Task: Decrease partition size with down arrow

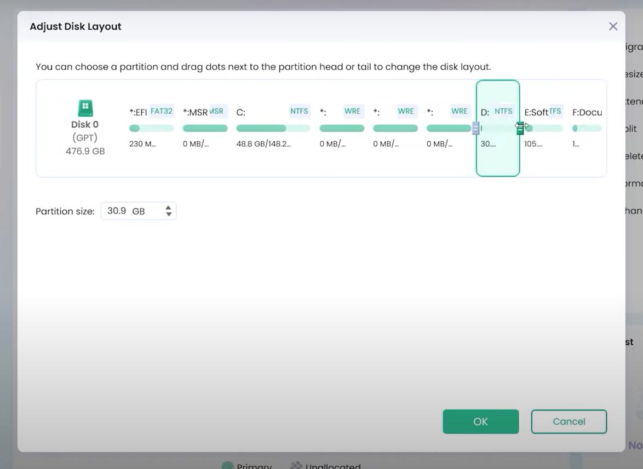Action: 169,215
